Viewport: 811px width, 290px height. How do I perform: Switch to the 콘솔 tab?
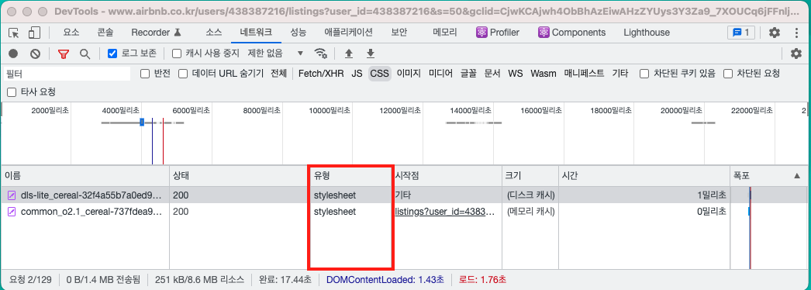pos(105,33)
